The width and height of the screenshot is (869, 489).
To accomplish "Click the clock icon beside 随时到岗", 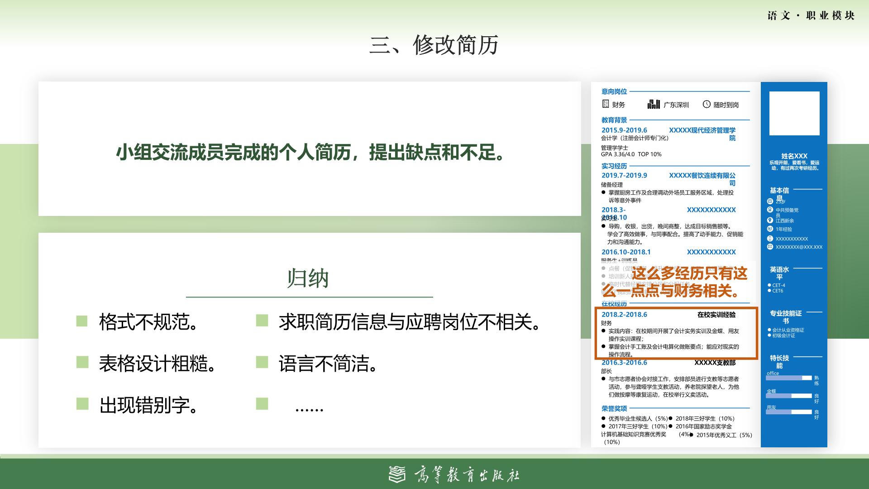I will click(707, 104).
